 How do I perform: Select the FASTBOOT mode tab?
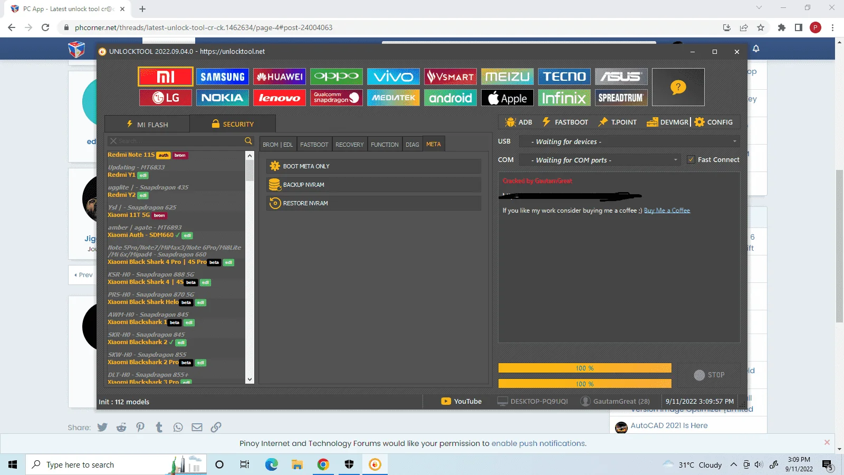(x=314, y=144)
